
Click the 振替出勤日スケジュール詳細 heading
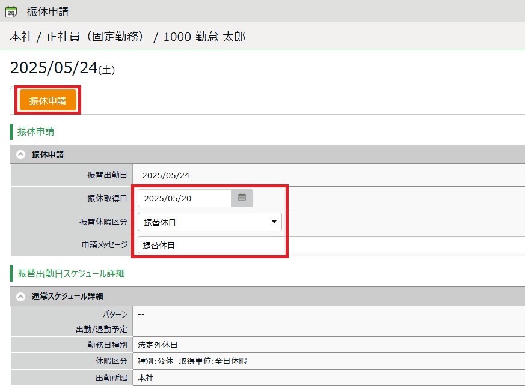(x=71, y=273)
